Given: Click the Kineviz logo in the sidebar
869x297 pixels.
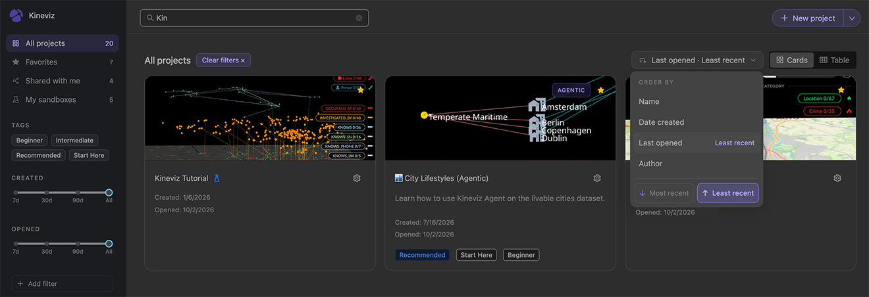Looking at the screenshot, I should pos(16,16).
